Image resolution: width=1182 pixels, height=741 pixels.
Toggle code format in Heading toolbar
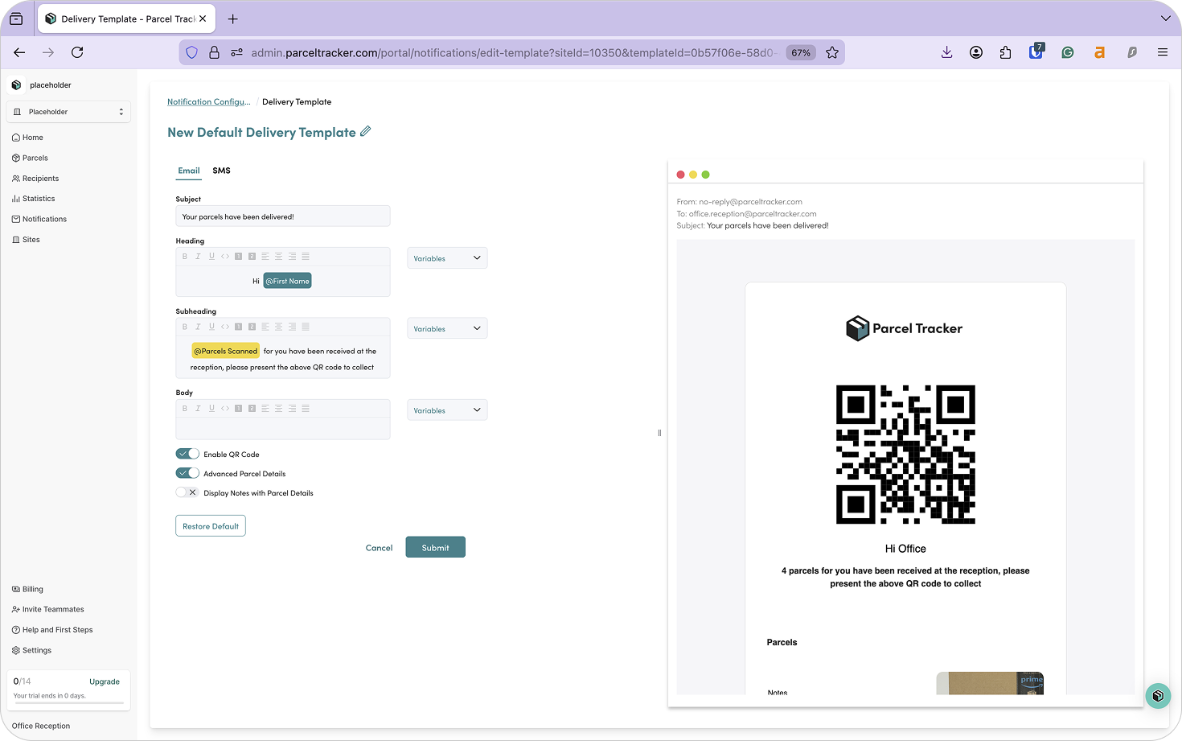(225, 257)
